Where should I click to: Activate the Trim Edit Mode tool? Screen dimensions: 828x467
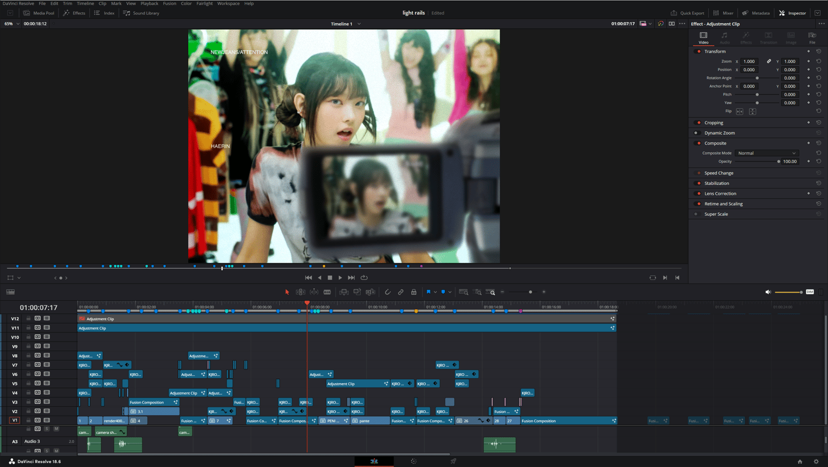[x=300, y=292]
